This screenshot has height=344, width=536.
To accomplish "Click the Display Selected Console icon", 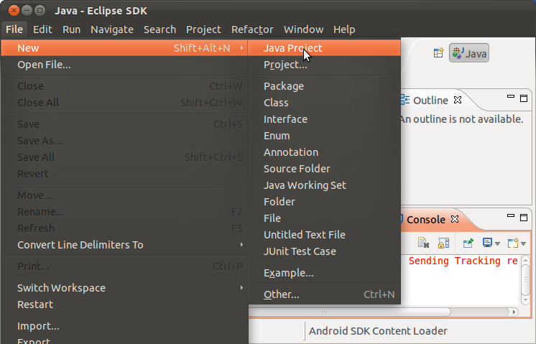I will (487, 243).
